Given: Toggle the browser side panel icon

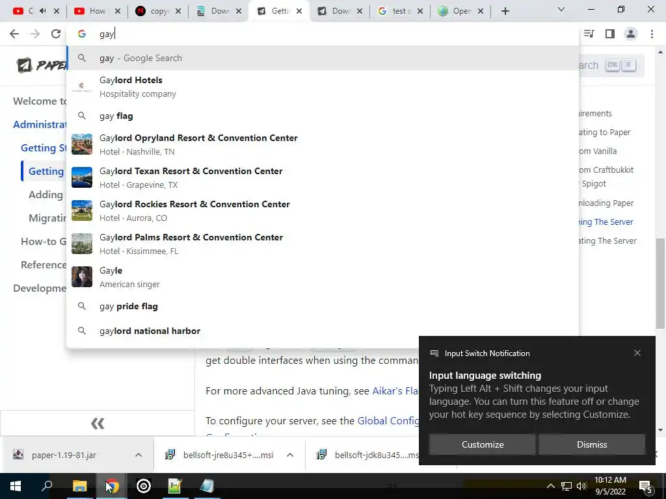Looking at the screenshot, I should [610, 34].
